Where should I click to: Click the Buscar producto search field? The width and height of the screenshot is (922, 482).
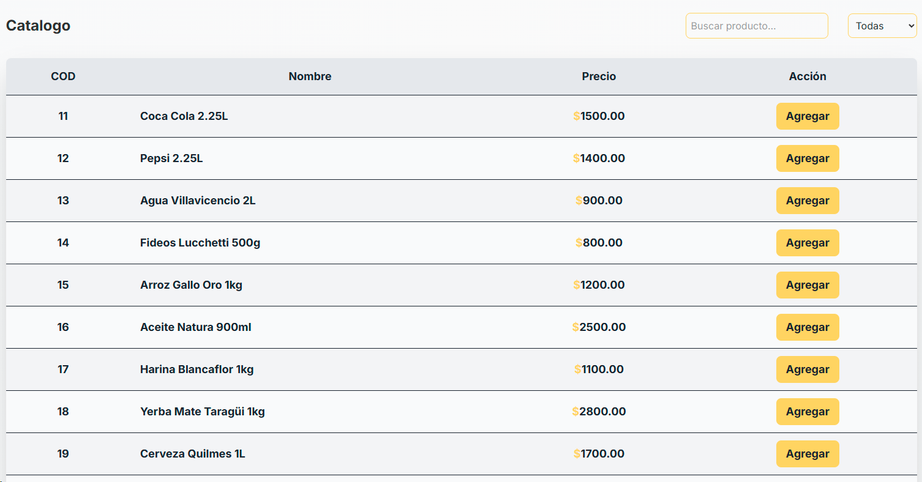pyautogui.click(x=757, y=26)
